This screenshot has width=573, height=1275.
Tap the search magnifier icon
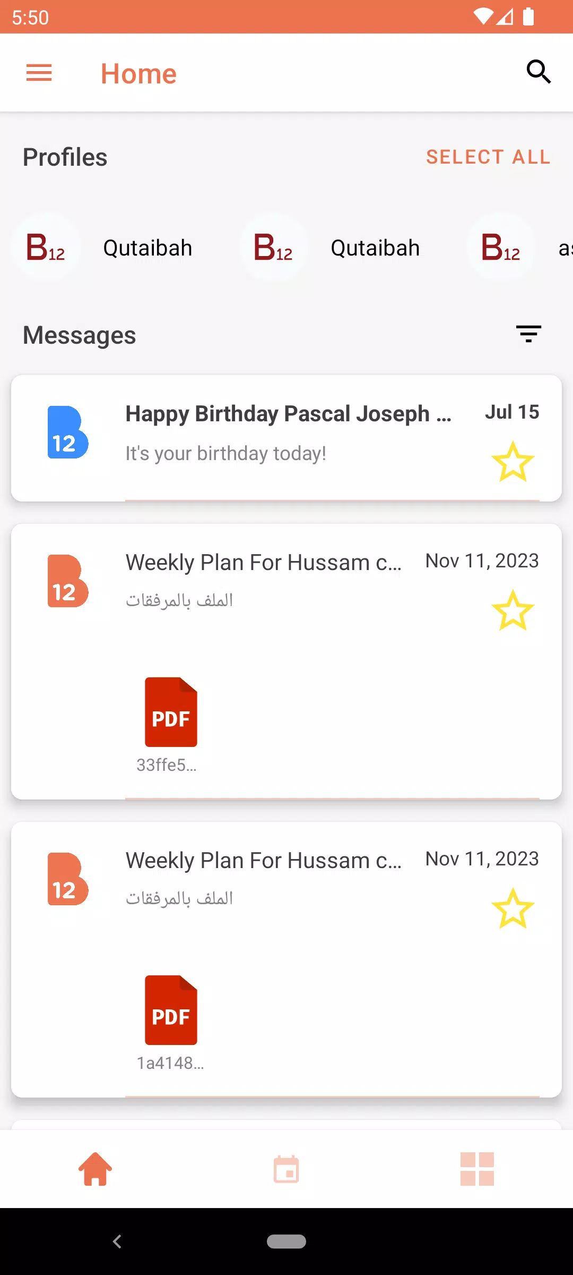[x=538, y=72]
